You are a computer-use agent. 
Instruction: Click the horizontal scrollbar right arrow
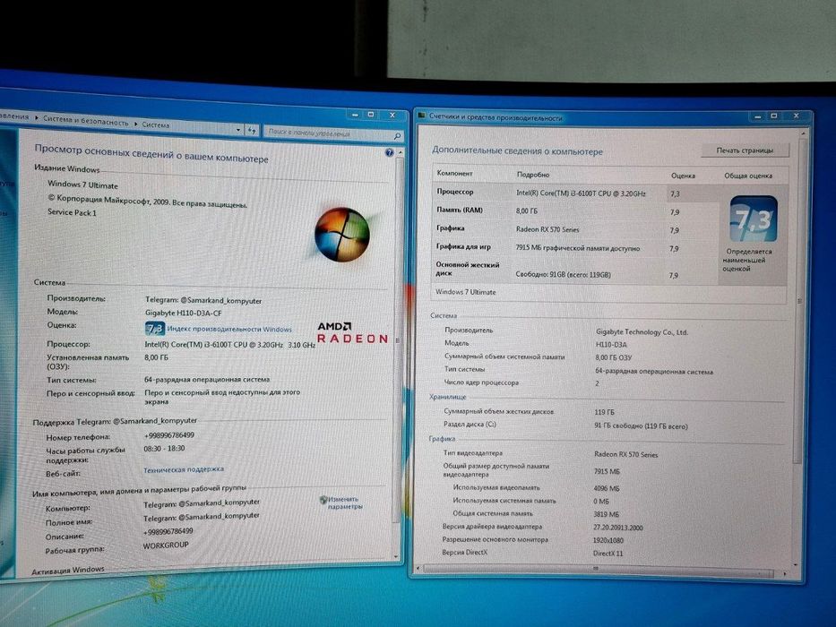click(784, 573)
